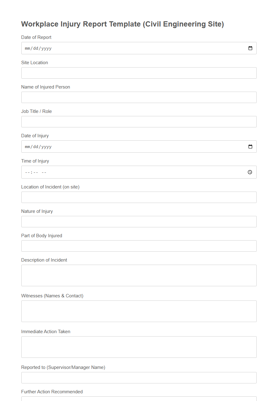Click the Further Action Recommended field
278x401 pixels.
(x=139, y=399)
